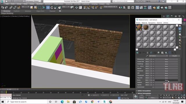Open the Workspace Default dropdown

click(33, 1)
